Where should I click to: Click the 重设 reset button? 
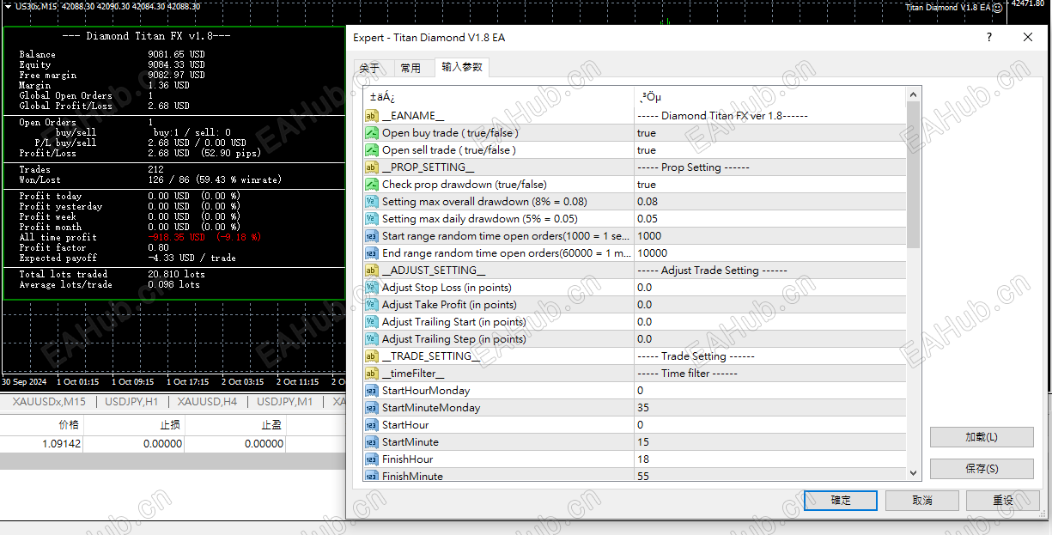[1003, 501]
